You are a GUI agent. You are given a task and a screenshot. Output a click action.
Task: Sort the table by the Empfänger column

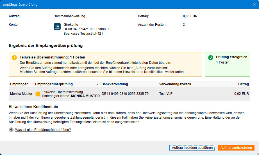coord(19,84)
